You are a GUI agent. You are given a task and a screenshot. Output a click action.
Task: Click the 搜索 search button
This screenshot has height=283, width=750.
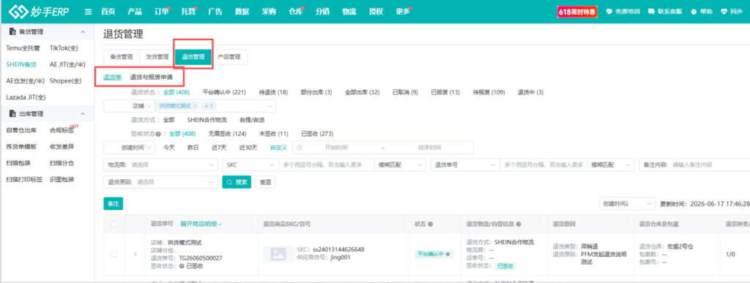point(237,182)
